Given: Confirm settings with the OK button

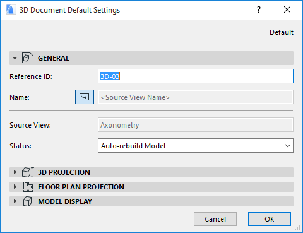Looking at the screenshot, I should point(270,219).
